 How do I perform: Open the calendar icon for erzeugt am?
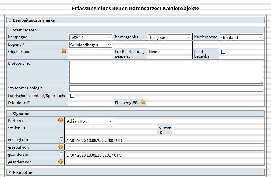[62, 139]
